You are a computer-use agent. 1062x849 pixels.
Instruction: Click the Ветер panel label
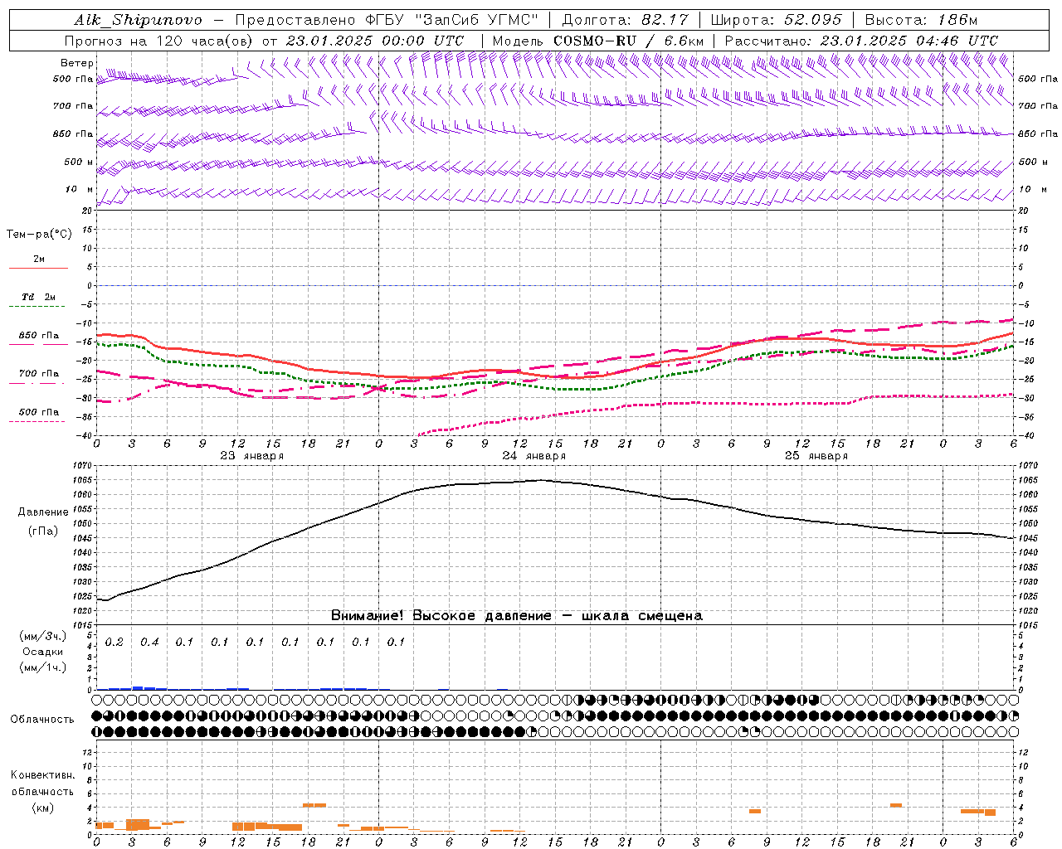(77, 63)
